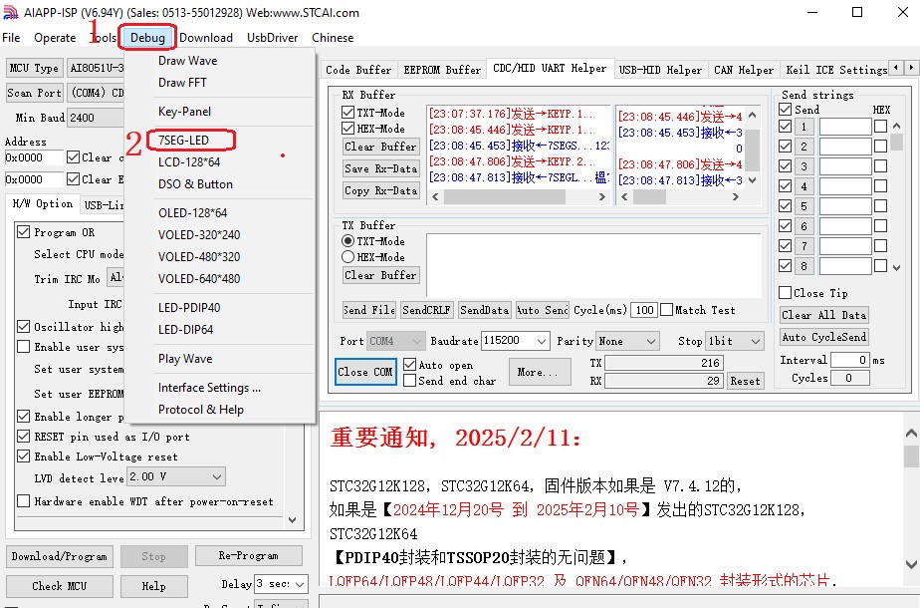Switch to EEPROM Buffer tab
Screen dimensions: 920x608
[442, 70]
